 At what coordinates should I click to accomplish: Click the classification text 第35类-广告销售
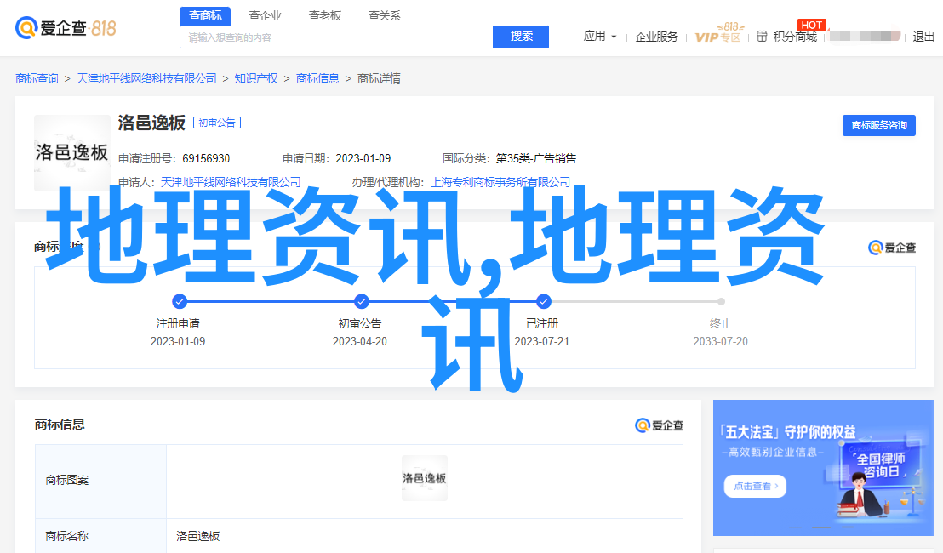pos(536,159)
